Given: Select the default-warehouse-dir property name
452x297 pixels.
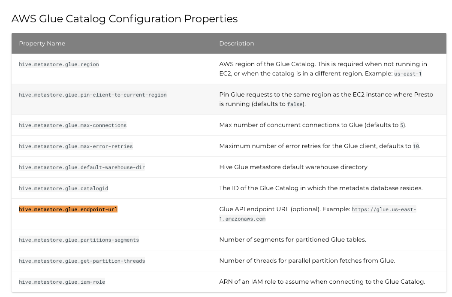Looking at the screenshot, I should pos(82,167).
